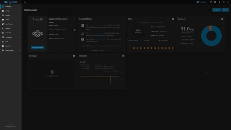The width and height of the screenshot is (231, 130).
Task: Click the documentation icon in TrueNAS Help
Action: pyautogui.click(x=83, y=26)
